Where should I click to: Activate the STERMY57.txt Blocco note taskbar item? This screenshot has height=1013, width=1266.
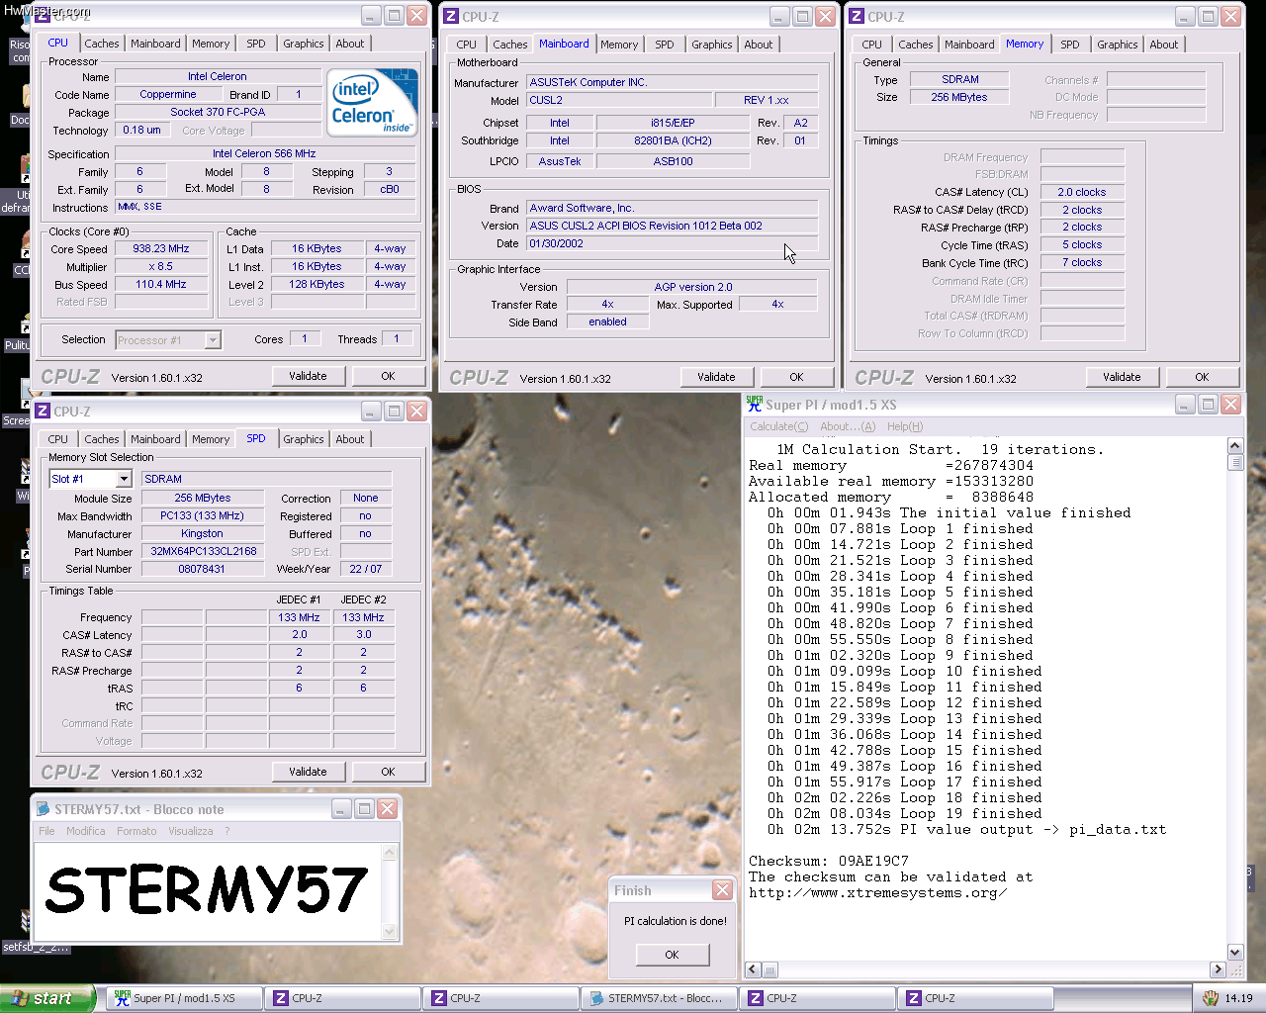tap(659, 998)
